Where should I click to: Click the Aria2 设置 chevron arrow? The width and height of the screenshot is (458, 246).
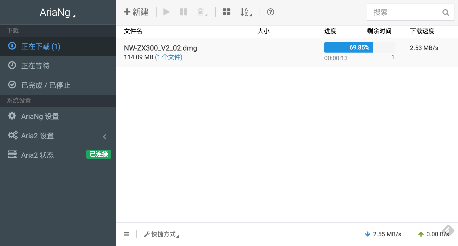(105, 137)
